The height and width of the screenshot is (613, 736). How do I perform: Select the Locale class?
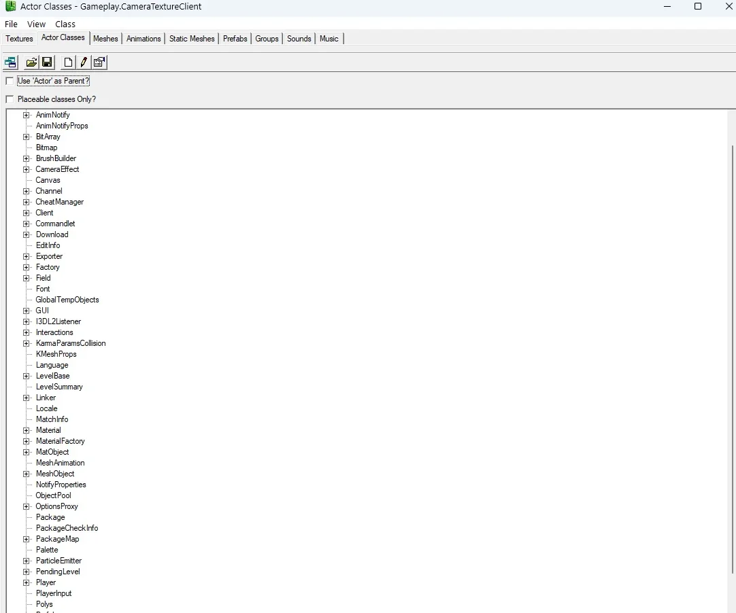coord(46,408)
